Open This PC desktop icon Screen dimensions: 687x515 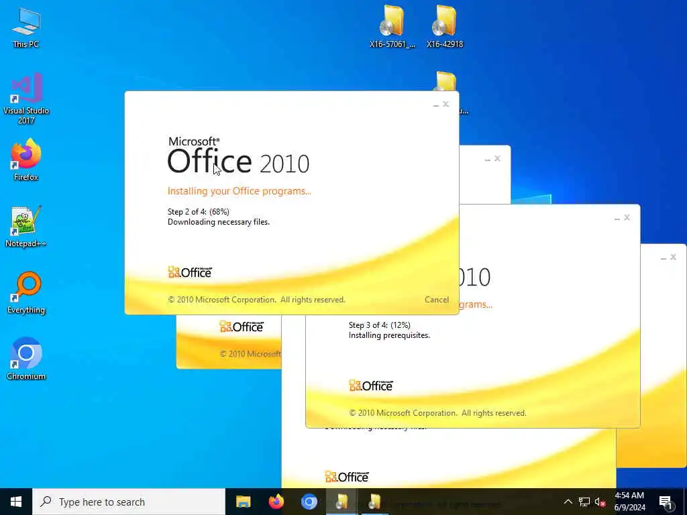(x=26, y=27)
